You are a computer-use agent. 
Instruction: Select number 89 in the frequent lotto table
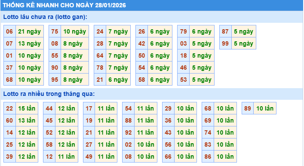pyautogui.click(x=248, y=108)
